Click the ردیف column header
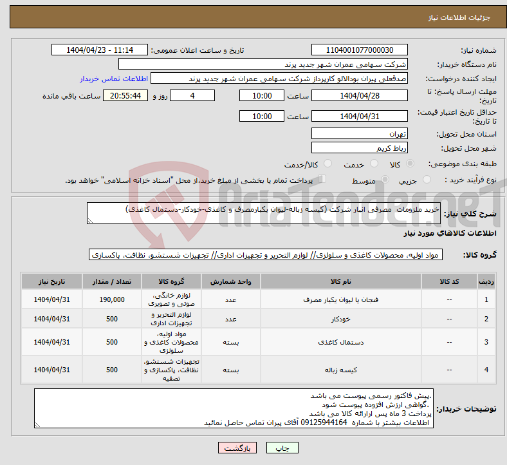 pyautogui.click(x=486, y=281)
